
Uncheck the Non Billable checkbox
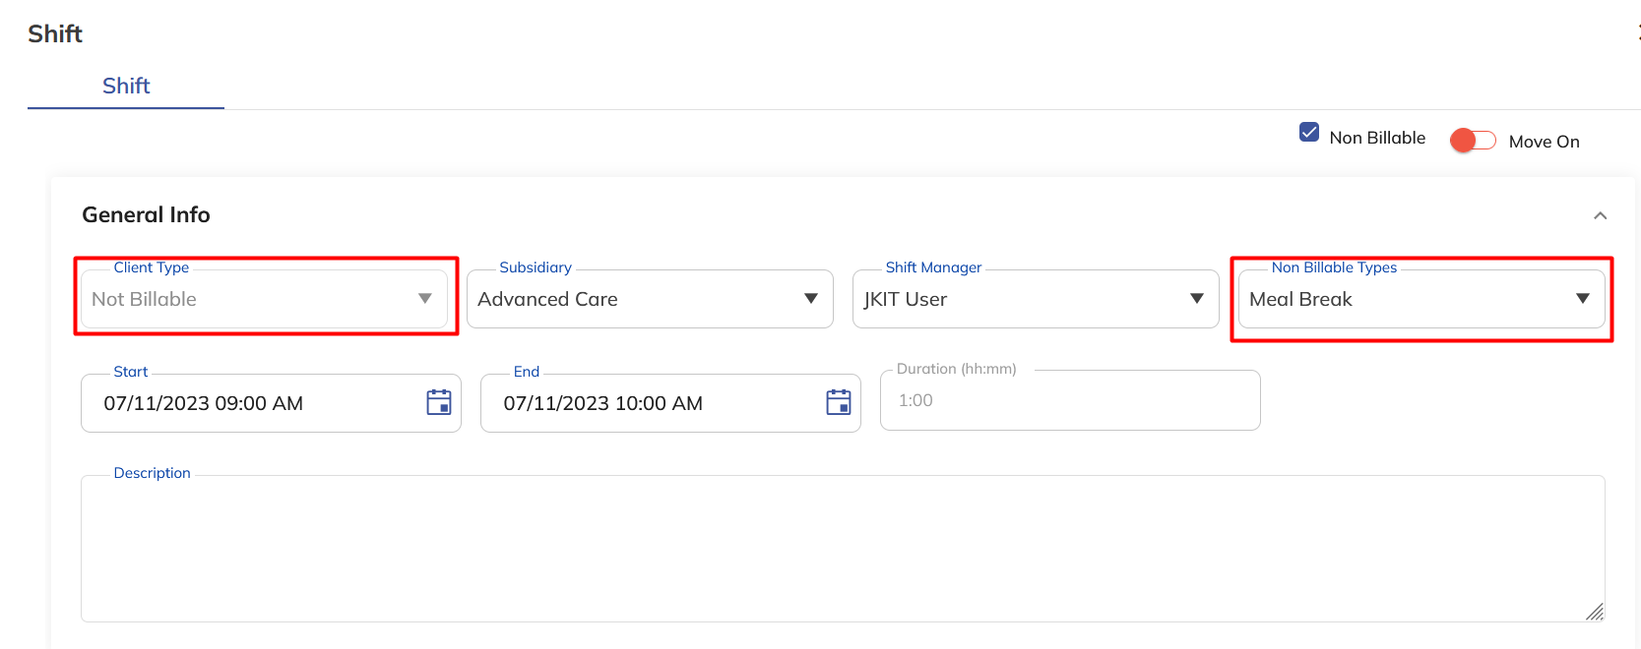click(1309, 132)
